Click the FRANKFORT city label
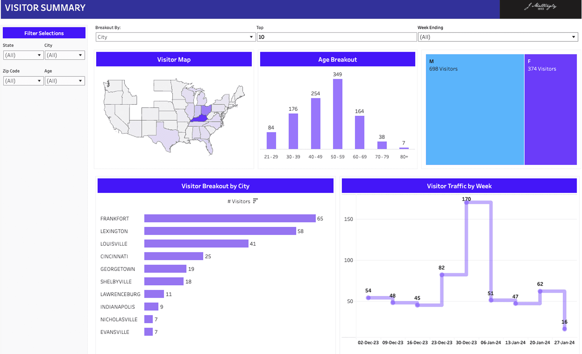 coord(115,219)
